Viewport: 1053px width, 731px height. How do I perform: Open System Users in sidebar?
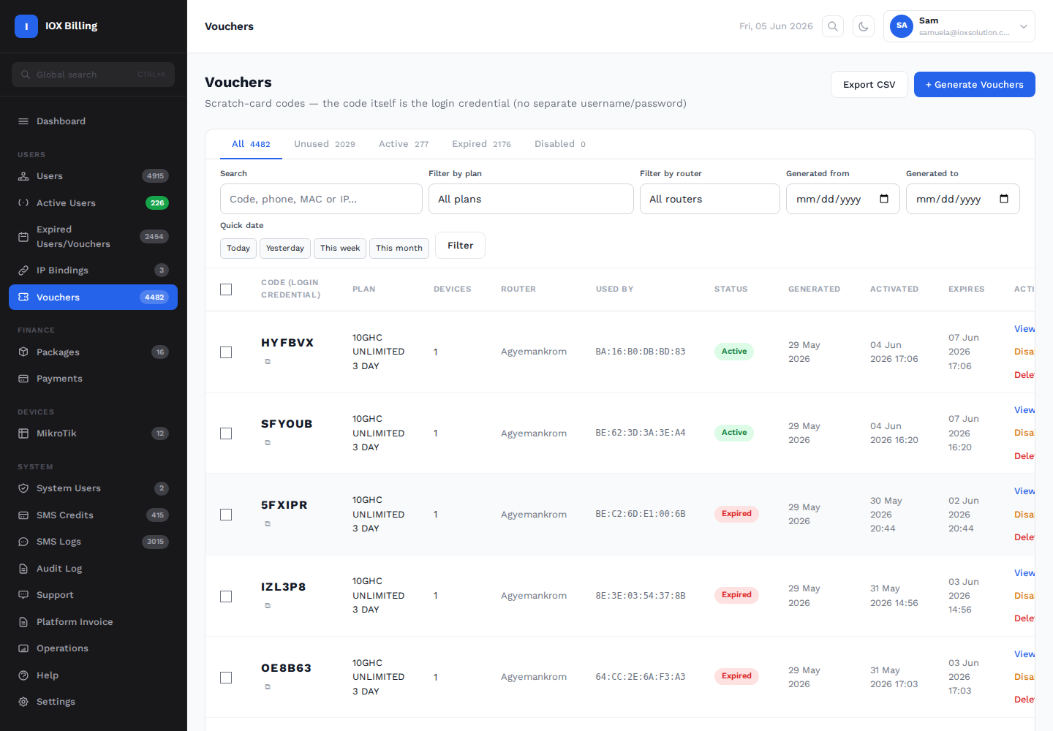point(93,488)
